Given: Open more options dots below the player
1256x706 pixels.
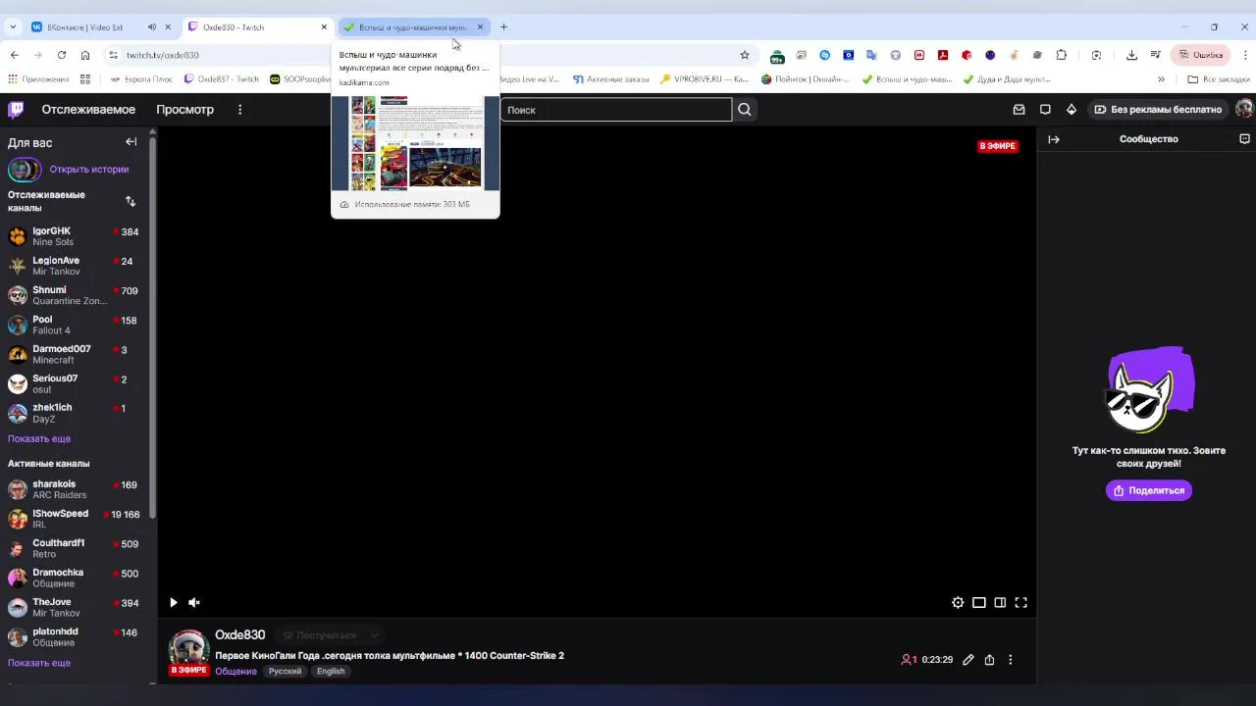Looking at the screenshot, I should (1011, 660).
